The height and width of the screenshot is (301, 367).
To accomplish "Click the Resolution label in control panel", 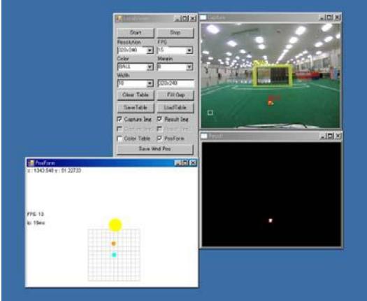I will click(x=129, y=42).
